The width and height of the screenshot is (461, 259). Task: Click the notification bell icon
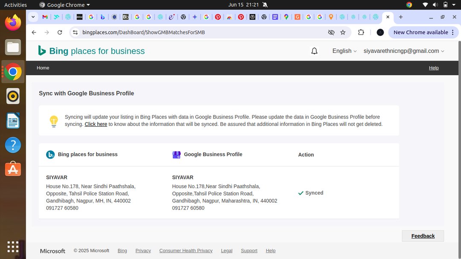[x=314, y=51]
